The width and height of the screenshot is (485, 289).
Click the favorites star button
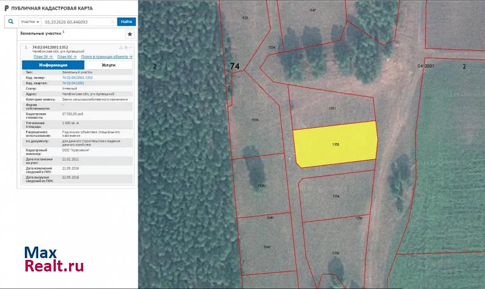[129, 35]
